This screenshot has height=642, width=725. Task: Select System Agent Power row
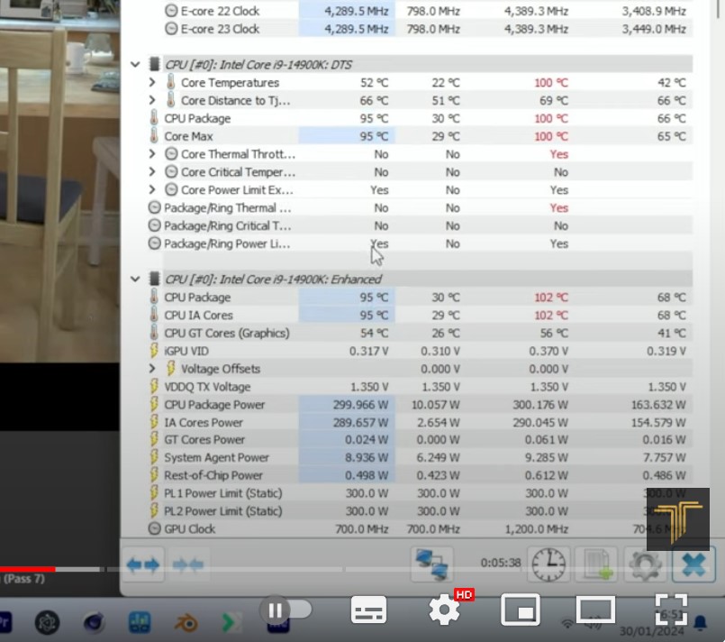pos(420,457)
